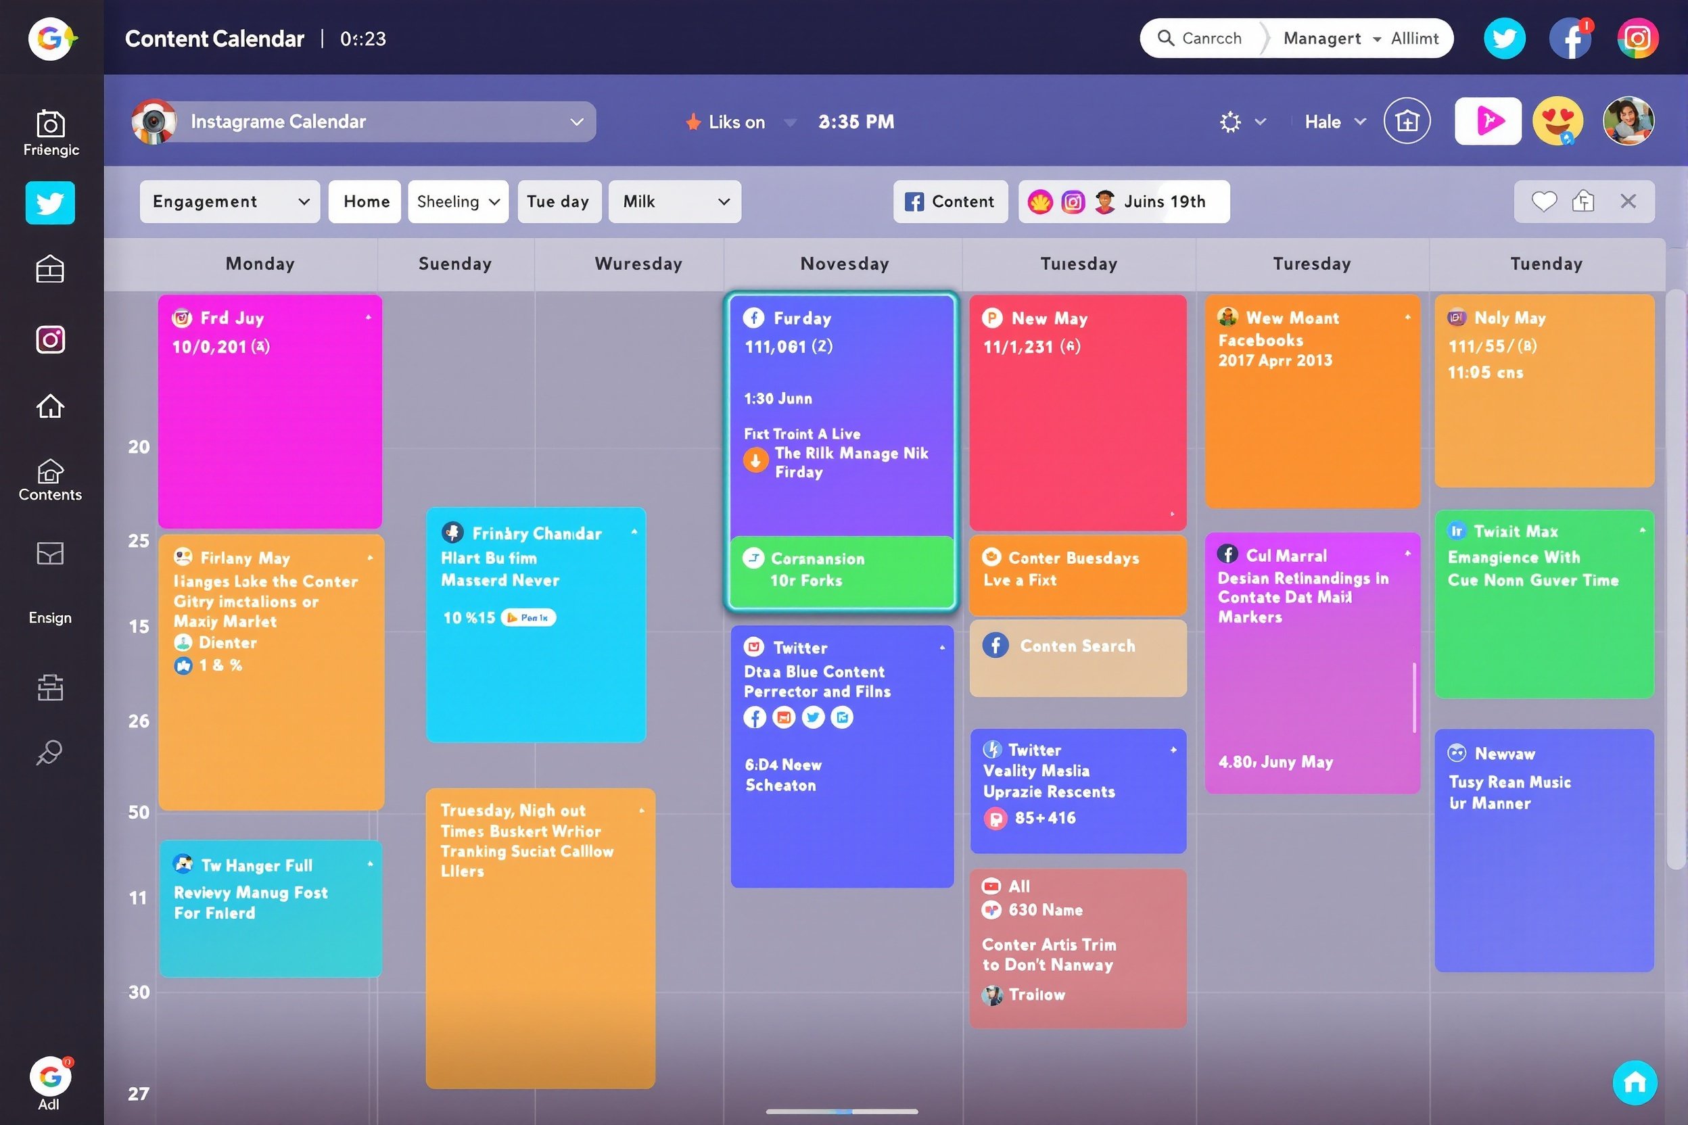Click the Hale menu label at top right
The height and width of the screenshot is (1125, 1688).
point(1323,121)
